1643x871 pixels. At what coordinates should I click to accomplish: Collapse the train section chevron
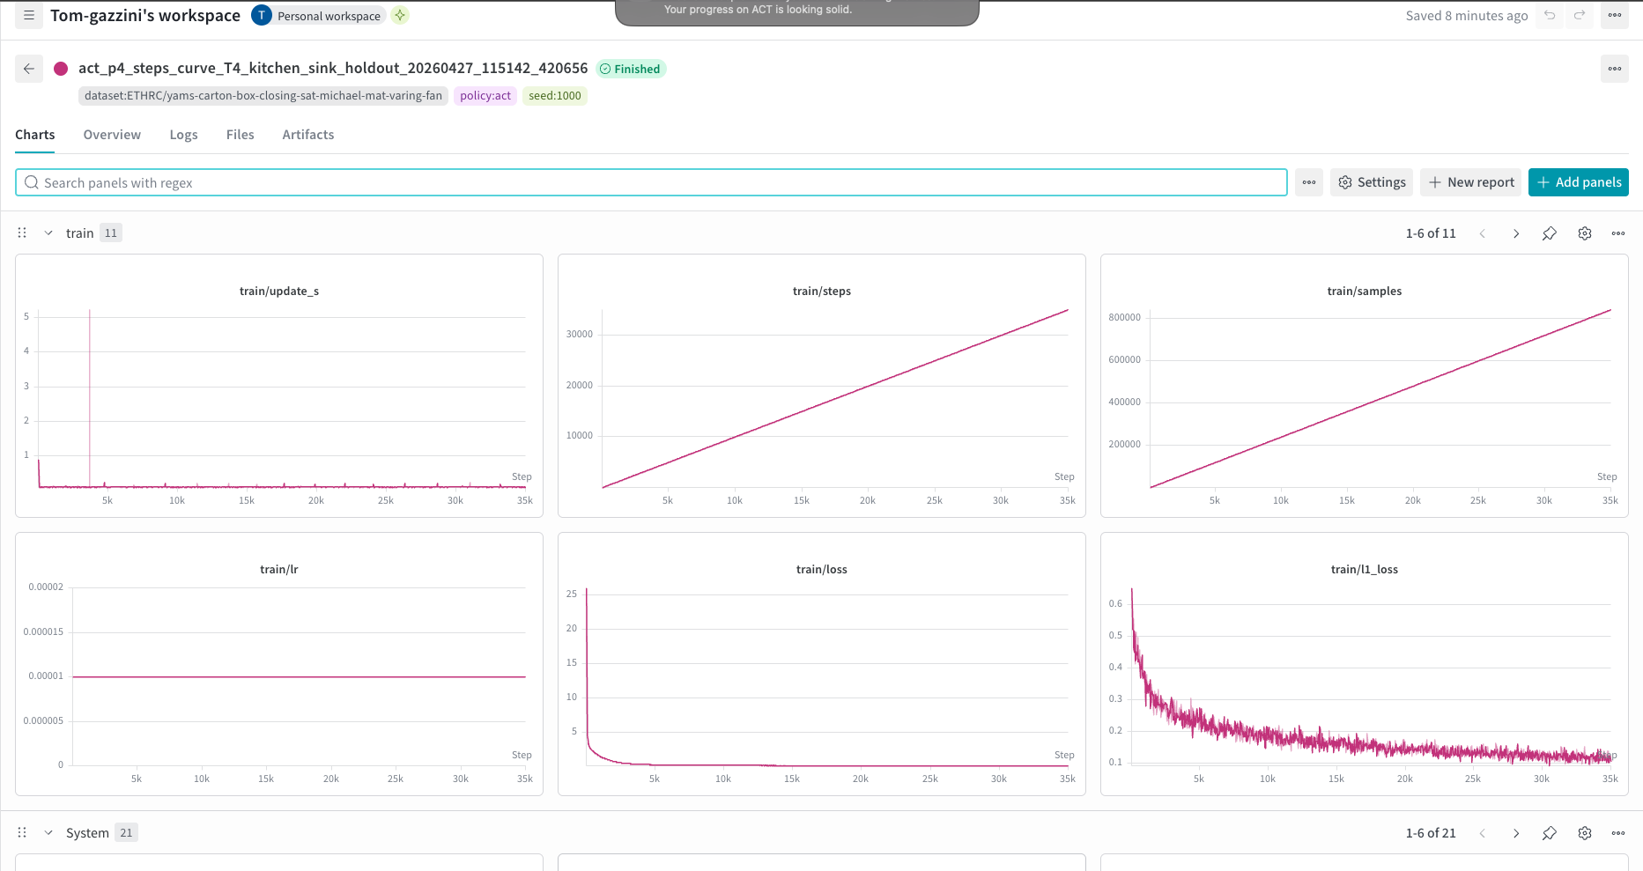[48, 233]
